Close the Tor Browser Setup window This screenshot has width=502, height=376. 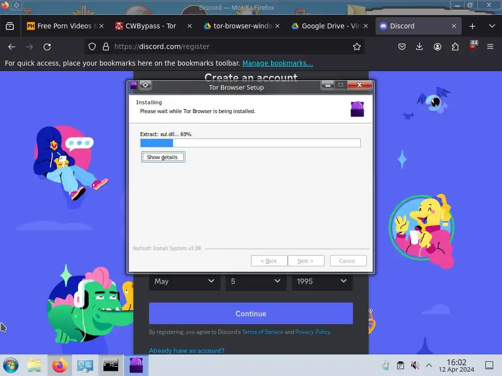[x=359, y=85]
